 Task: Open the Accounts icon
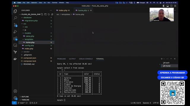(x=15, y=91)
